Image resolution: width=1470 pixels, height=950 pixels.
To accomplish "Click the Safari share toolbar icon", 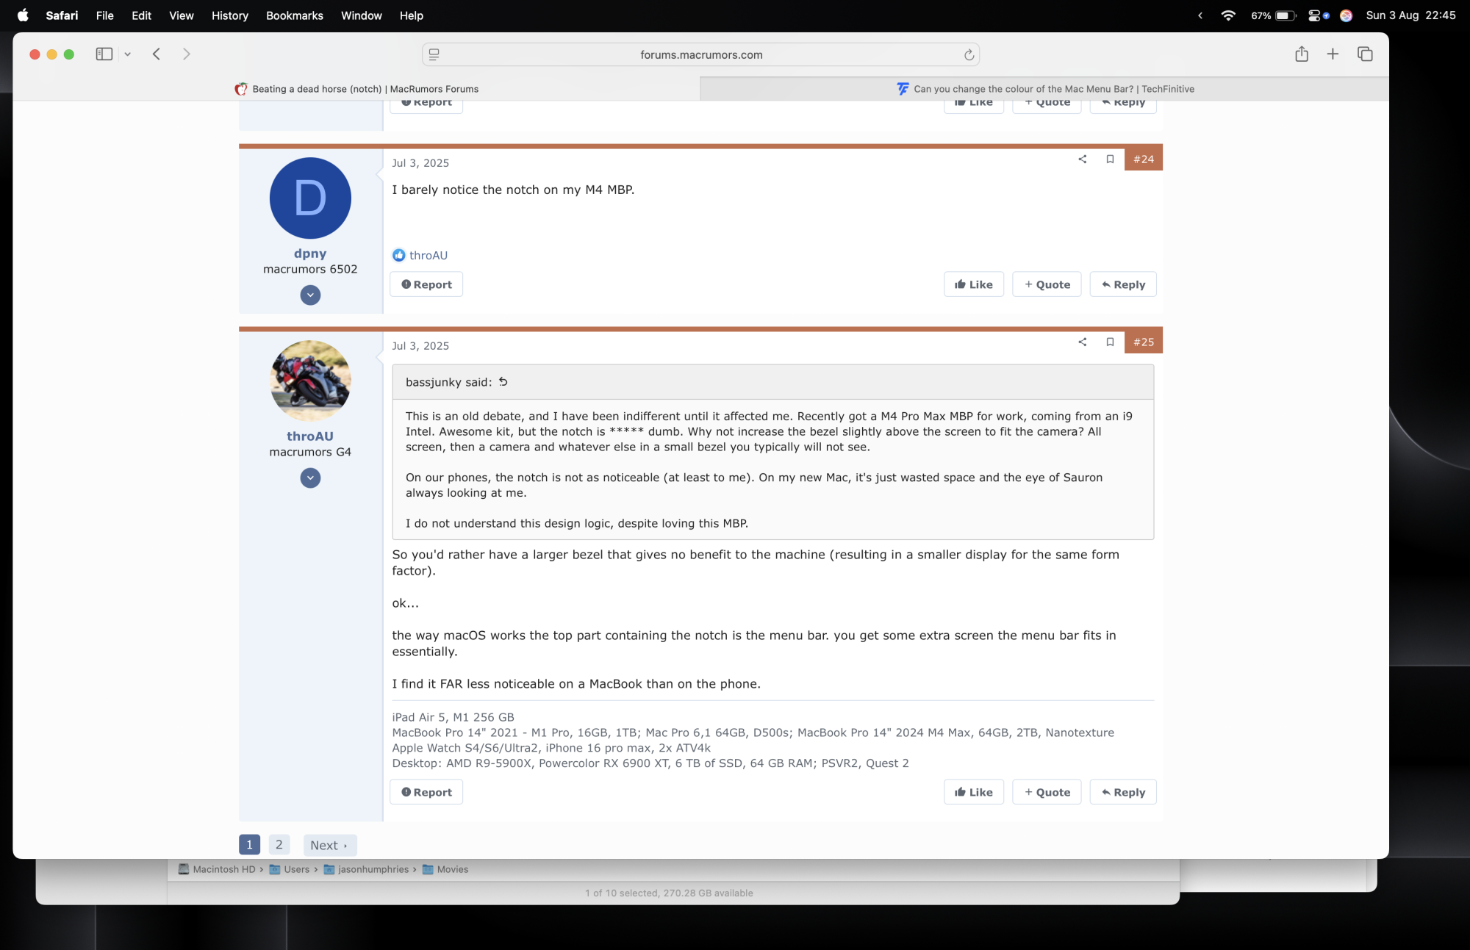I will tap(1302, 54).
